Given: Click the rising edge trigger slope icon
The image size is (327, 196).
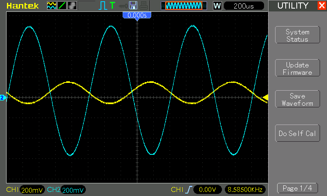Looking at the screenshot, I should [189, 189].
